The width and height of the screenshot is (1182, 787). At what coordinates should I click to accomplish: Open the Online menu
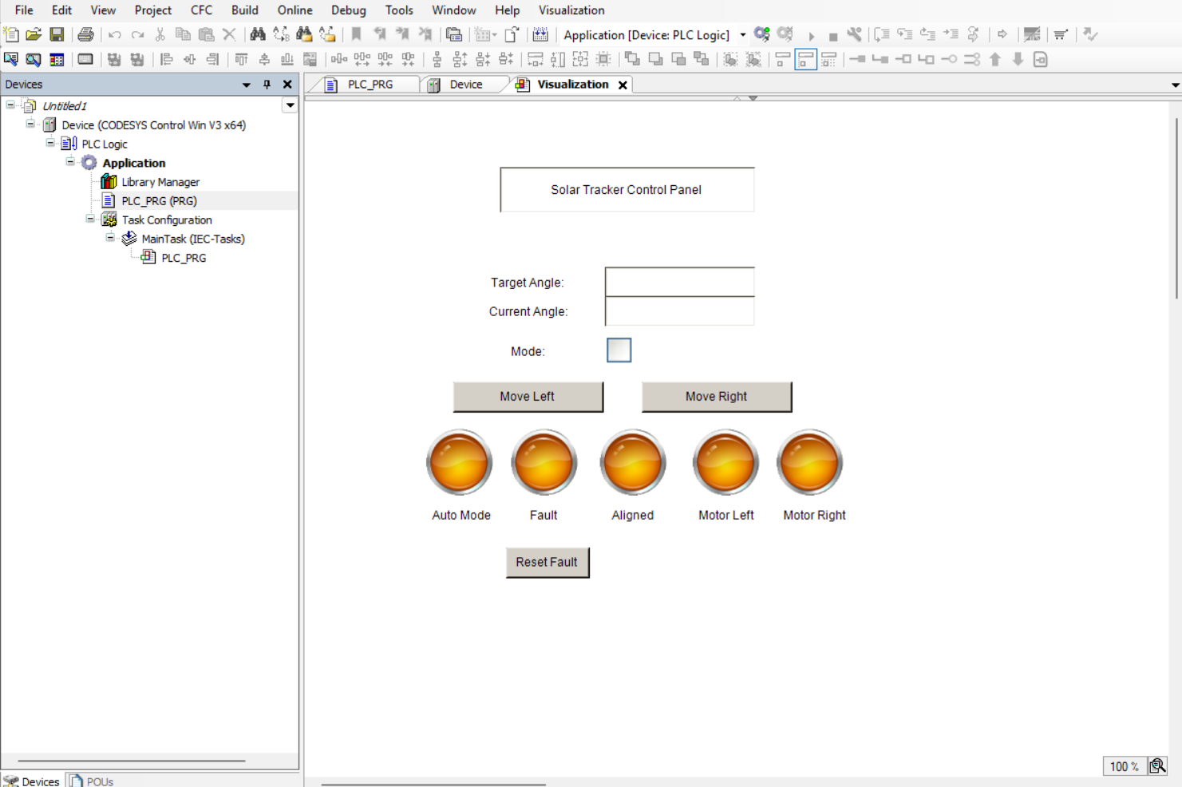[295, 10]
